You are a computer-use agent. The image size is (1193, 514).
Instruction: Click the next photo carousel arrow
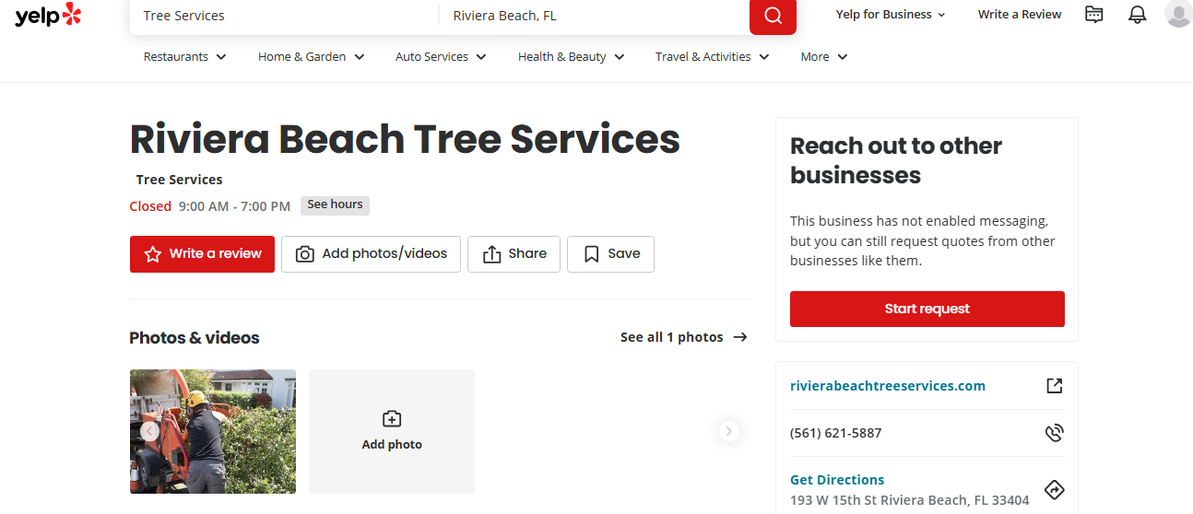click(x=729, y=431)
